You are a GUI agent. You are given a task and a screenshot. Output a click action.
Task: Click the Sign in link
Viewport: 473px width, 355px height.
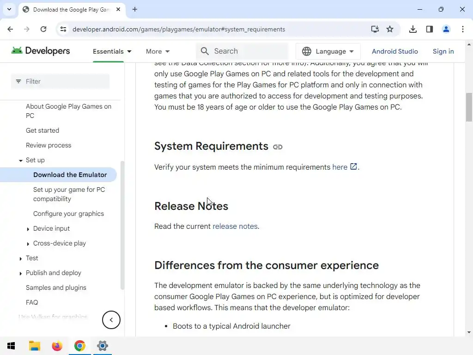[x=443, y=51]
